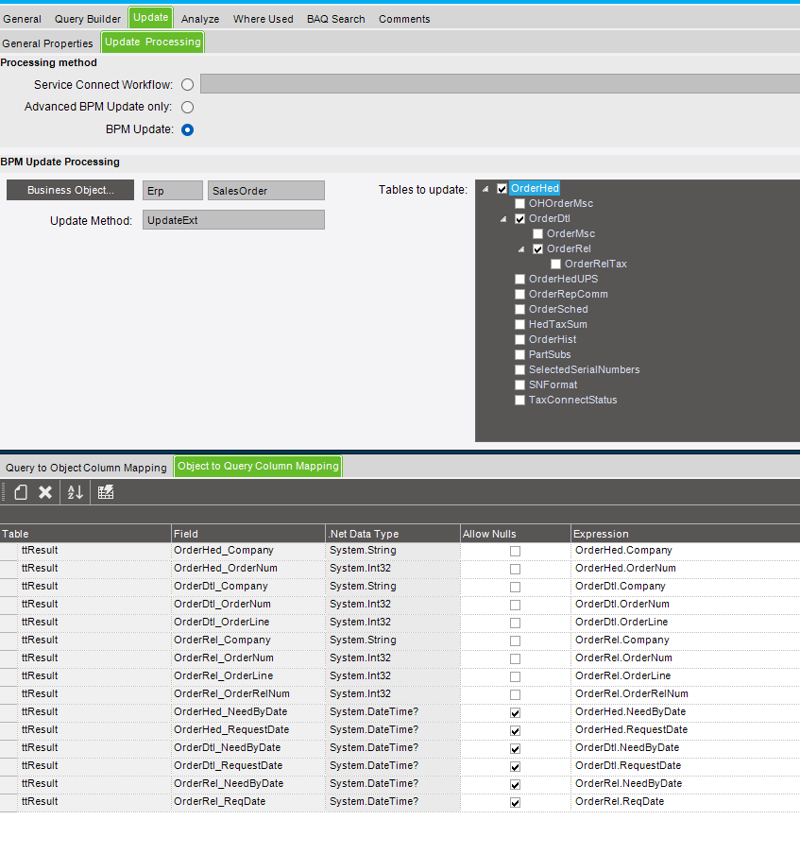Click the OrderDtl.Company expression cell
The image size is (800, 854).
pyautogui.click(x=685, y=586)
